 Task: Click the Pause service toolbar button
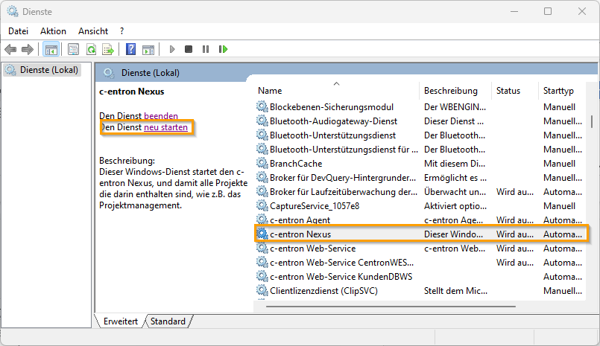(x=206, y=49)
